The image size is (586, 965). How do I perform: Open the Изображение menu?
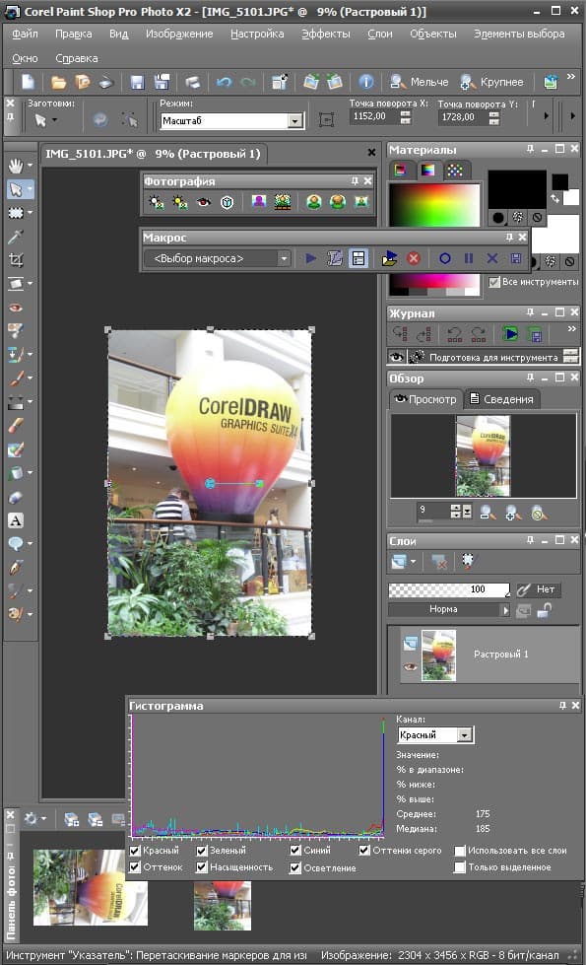[x=179, y=34]
